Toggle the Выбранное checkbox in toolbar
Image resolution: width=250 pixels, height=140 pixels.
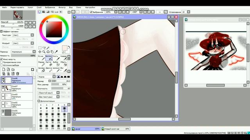[x=91, y=12]
